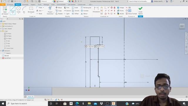
Task: Click Project Geometry
Action: [50, 11]
